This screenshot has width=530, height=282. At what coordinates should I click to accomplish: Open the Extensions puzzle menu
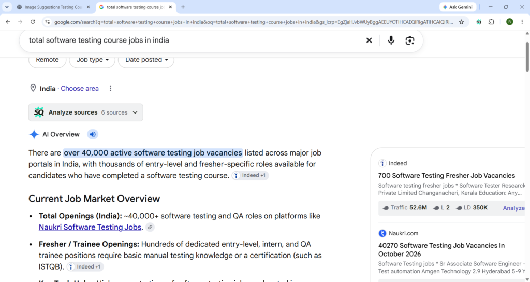(492, 22)
